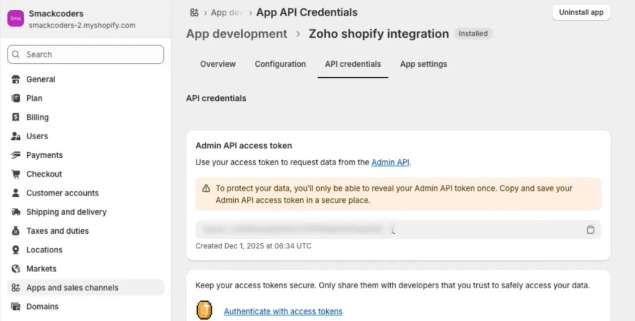Viewport: 635px width, 321px height.
Task: Click the Checkout cart icon
Action: [16, 174]
